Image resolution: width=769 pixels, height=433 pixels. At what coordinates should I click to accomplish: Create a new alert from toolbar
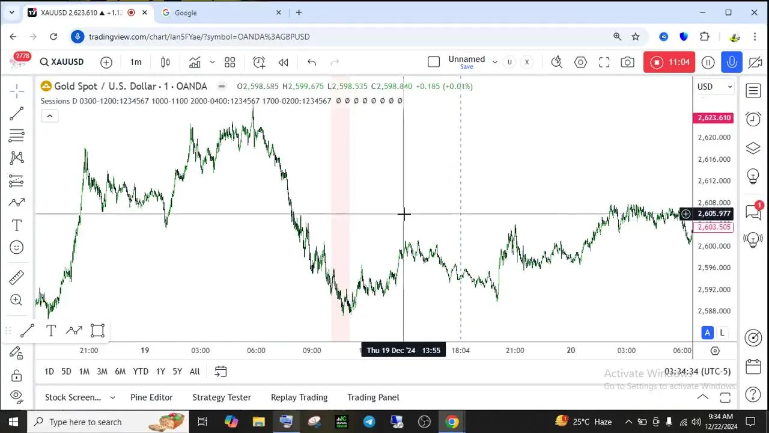pos(259,62)
